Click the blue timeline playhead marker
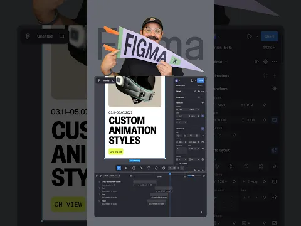 (170, 173)
